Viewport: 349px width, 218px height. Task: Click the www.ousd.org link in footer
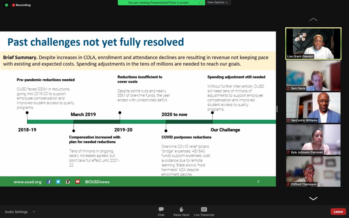point(27,182)
